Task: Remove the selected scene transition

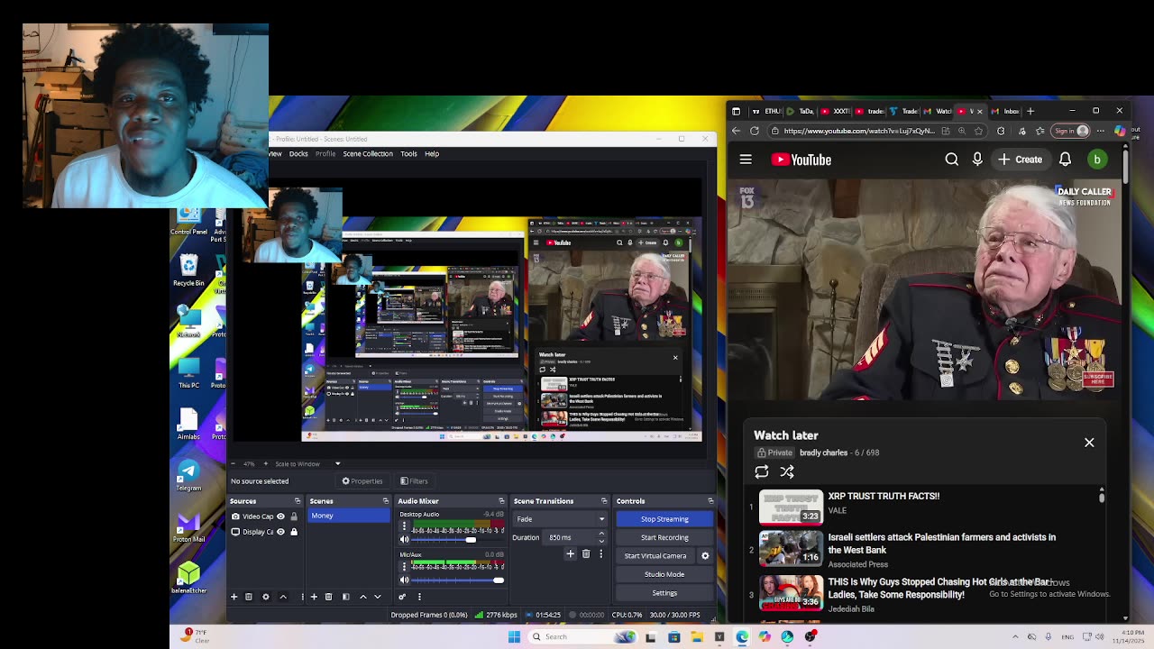Action: pyautogui.click(x=586, y=554)
